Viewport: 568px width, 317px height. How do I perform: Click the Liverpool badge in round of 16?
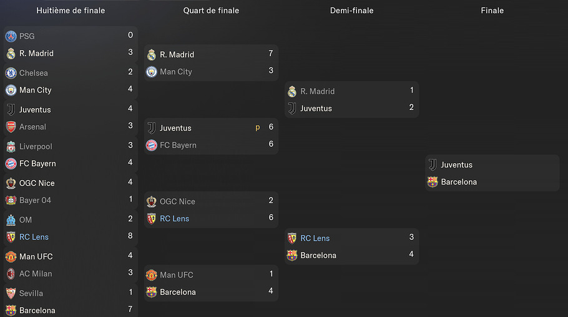tap(11, 146)
